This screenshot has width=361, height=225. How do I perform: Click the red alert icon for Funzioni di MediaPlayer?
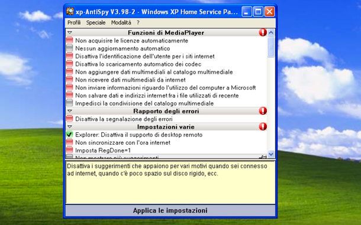tap(263, 32)
